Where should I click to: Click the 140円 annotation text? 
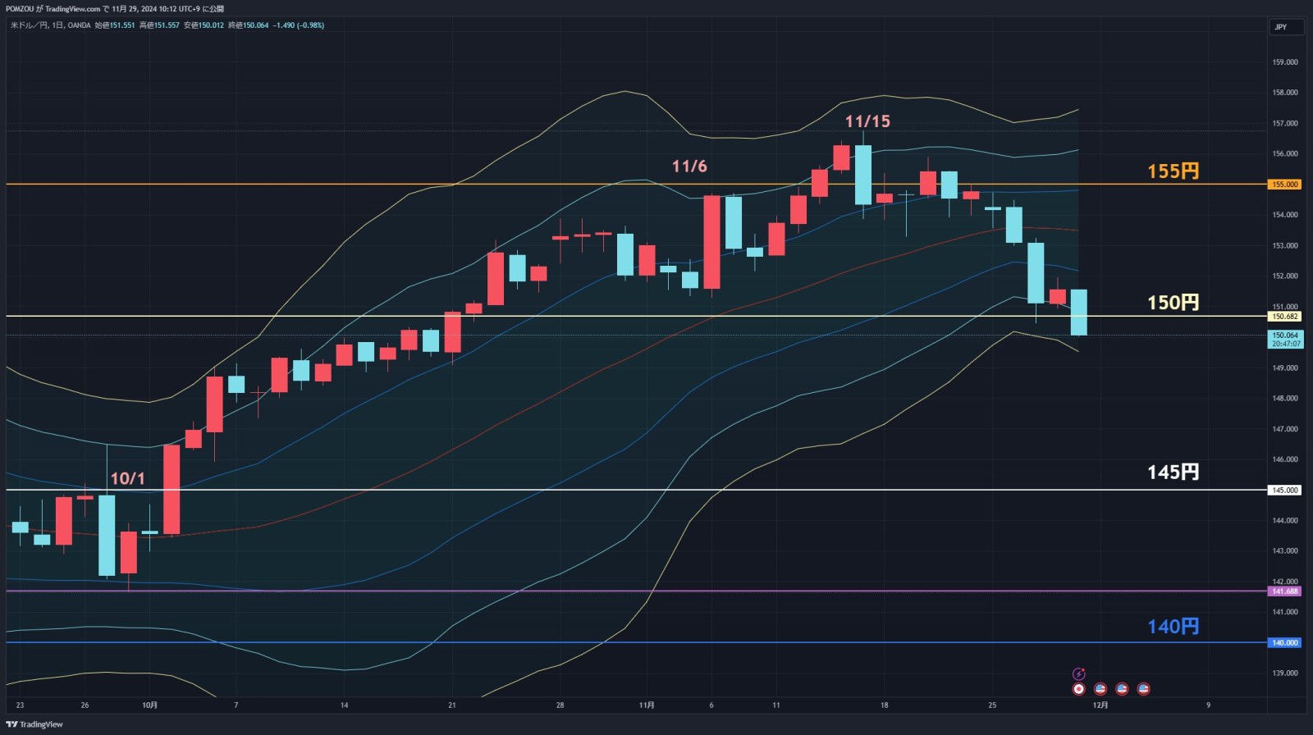coord(1173,627)
